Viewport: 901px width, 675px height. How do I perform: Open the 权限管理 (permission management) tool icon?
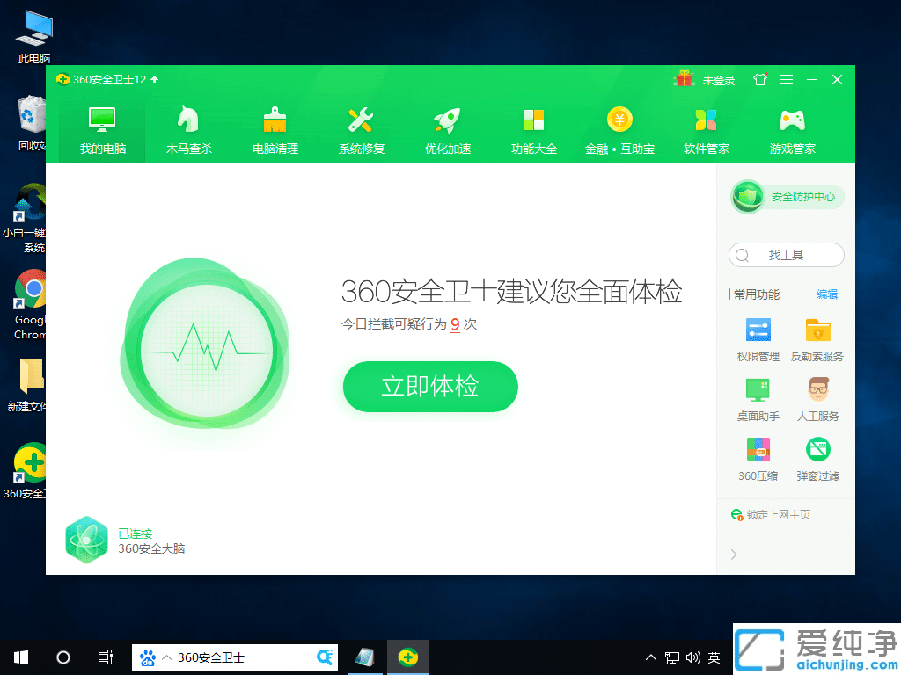758,330
